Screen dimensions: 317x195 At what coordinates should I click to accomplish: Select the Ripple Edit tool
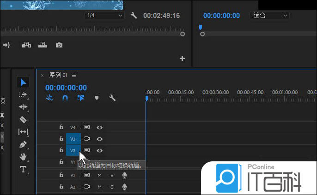[23, 107]
